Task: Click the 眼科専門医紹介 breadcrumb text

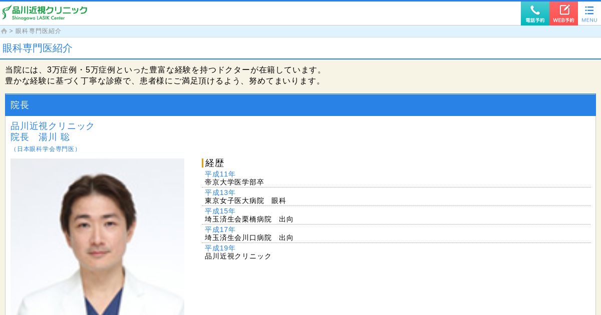Action: [x=38, y=31]
